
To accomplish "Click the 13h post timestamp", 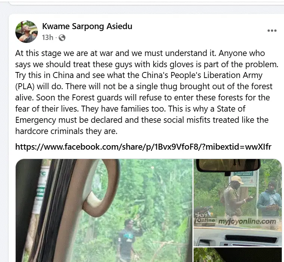I will coord(47,38).
